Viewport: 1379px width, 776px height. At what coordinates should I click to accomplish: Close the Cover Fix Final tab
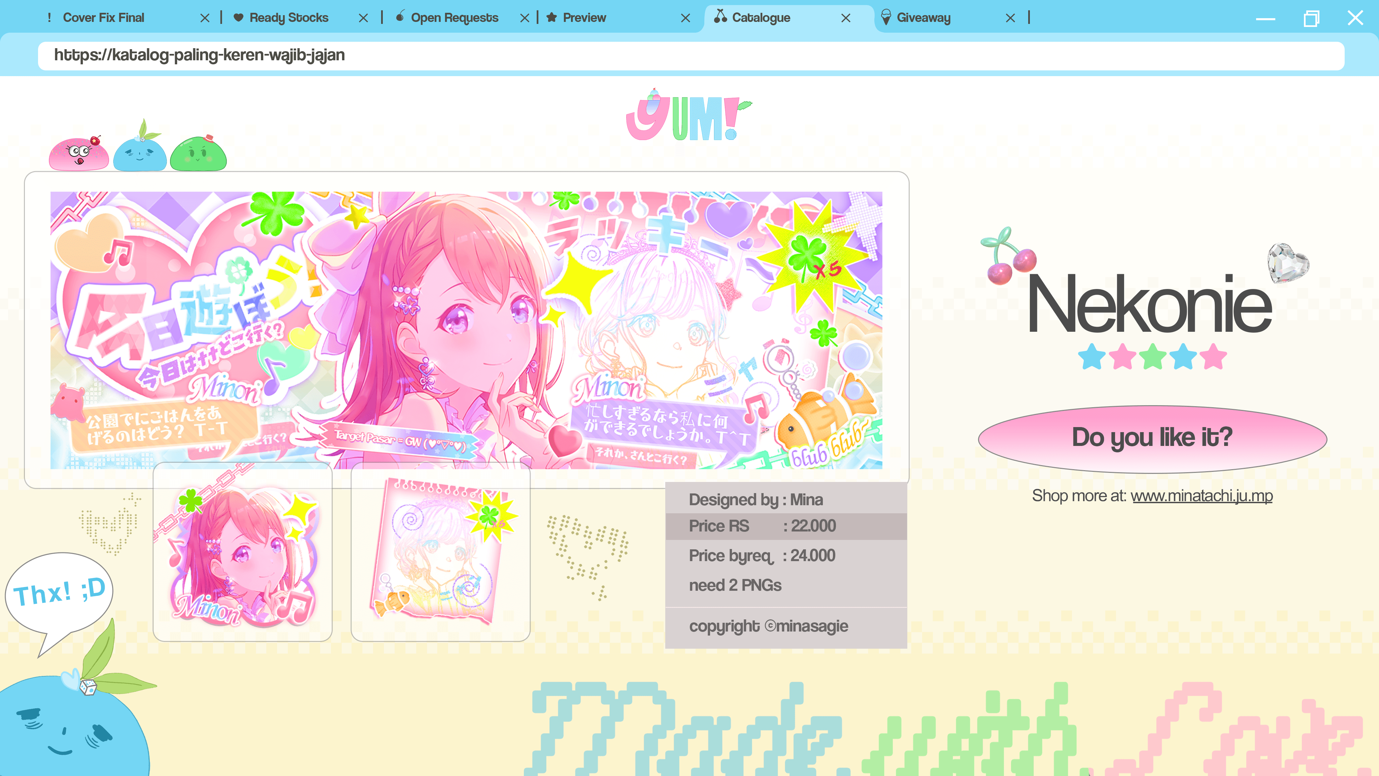click(204, 18)
